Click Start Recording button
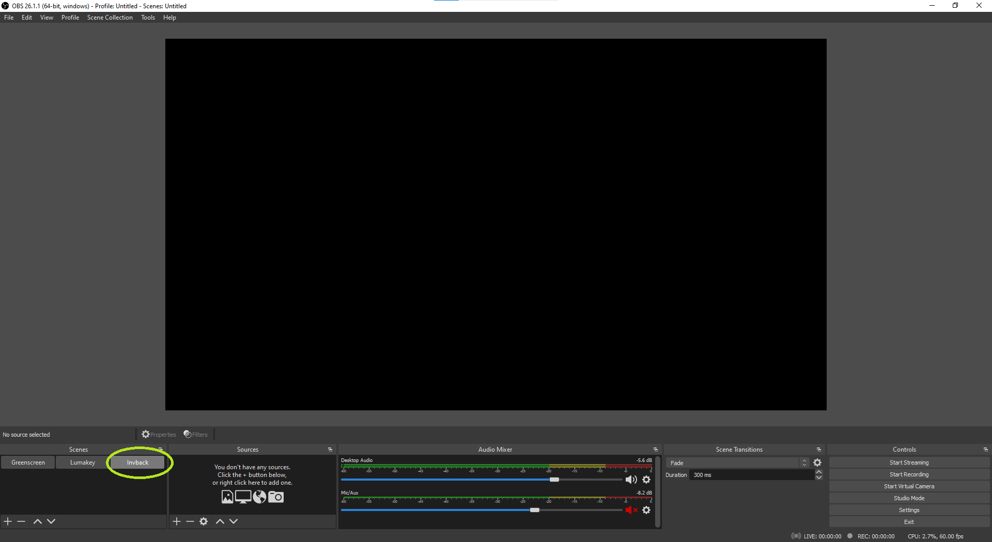The width and height of the screenshot is (992, 542). [x=909, y=474]
